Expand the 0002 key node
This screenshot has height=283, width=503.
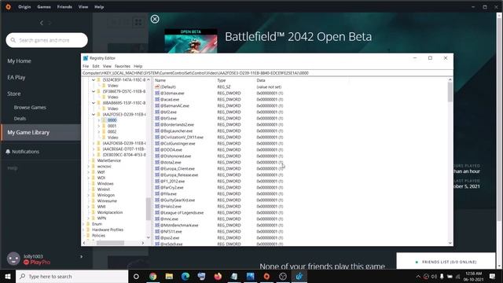click(99, 131)
